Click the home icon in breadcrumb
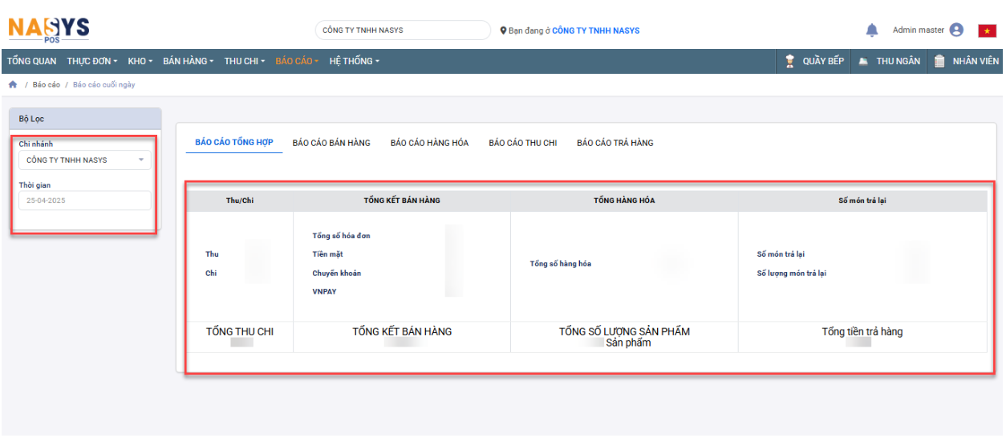 [x=13, y=85]
